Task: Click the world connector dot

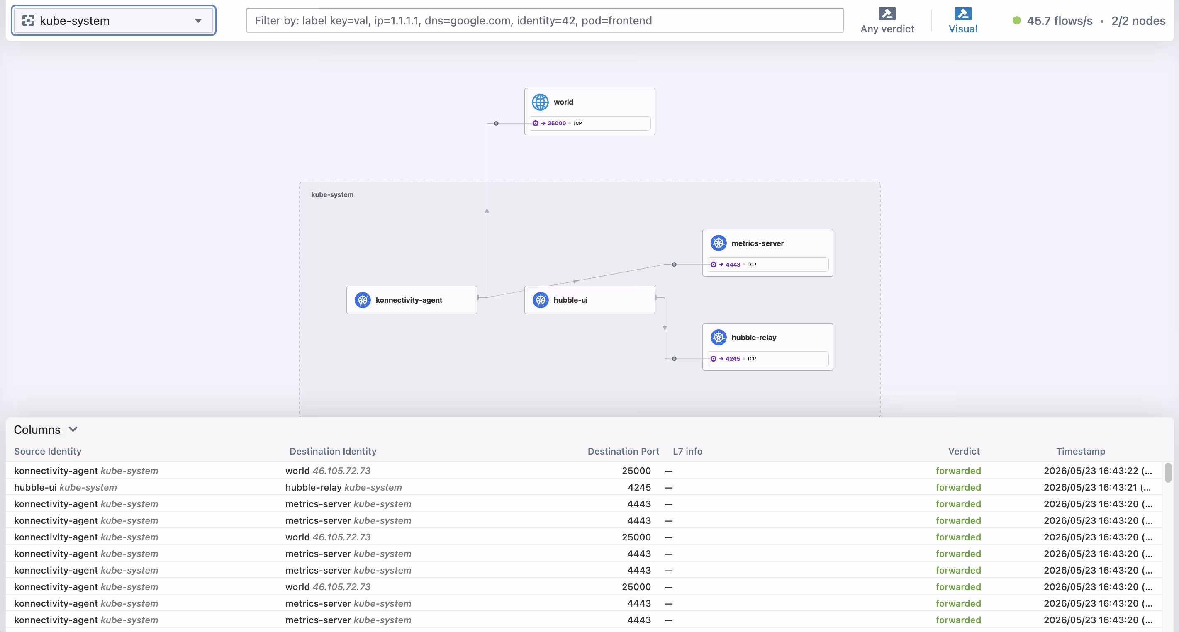Action: click(496, 123)
